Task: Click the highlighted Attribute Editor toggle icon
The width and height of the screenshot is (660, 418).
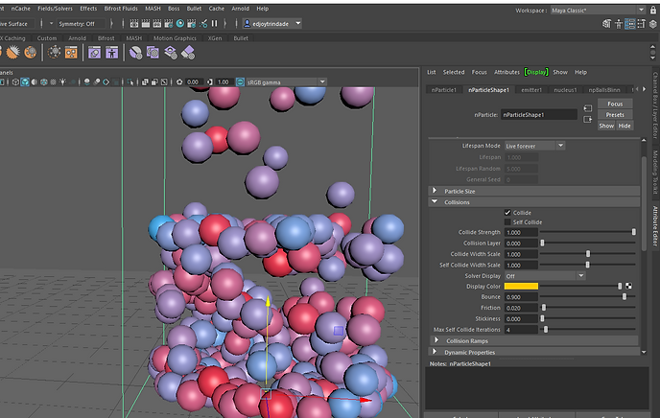Action: coord(629,24)
